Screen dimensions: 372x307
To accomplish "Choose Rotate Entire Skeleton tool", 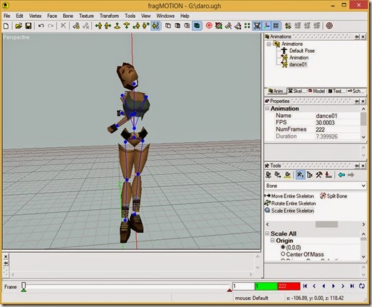I will point(290,203).
